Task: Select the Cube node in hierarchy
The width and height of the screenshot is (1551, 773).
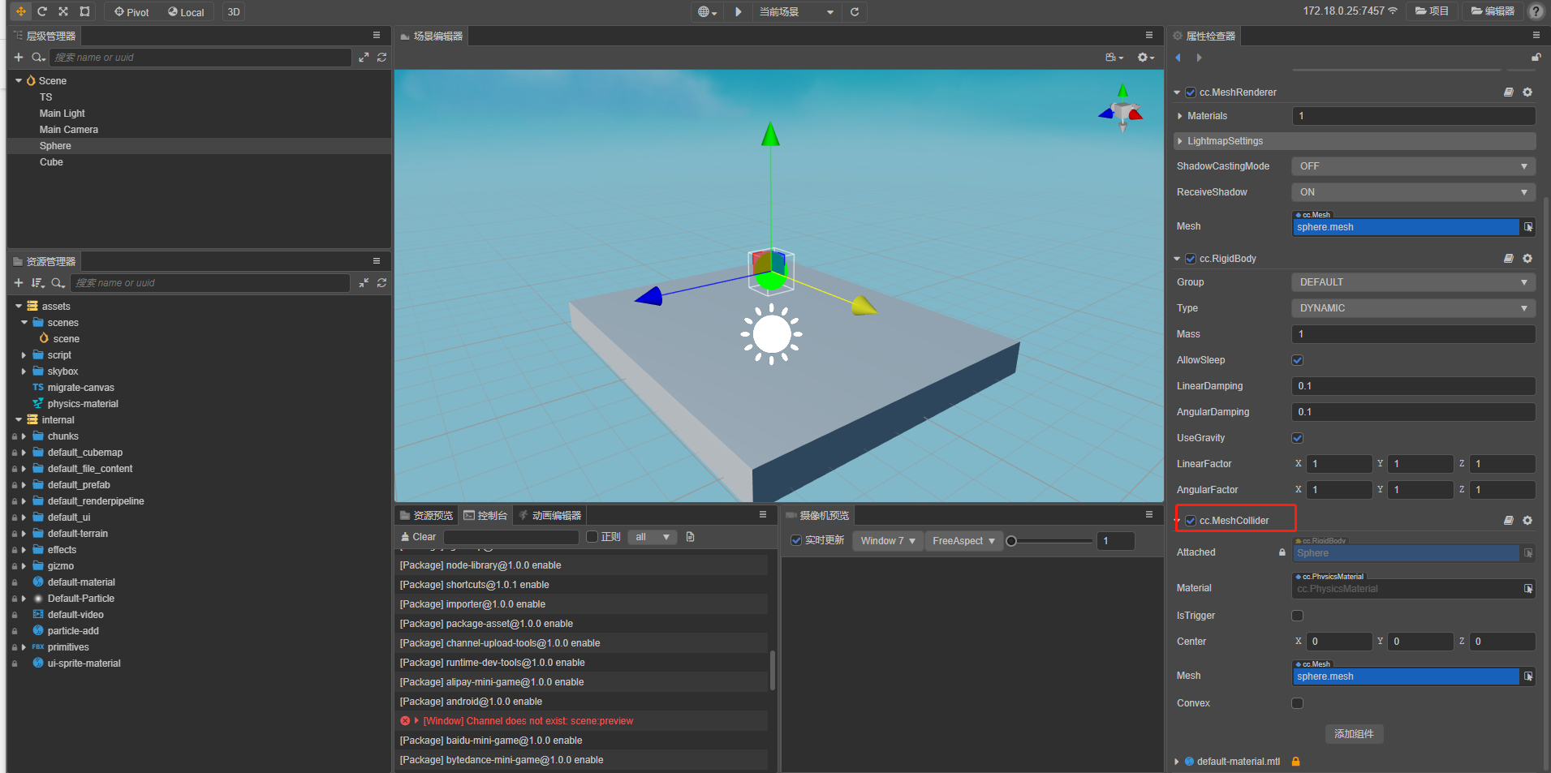Action: 51,162
